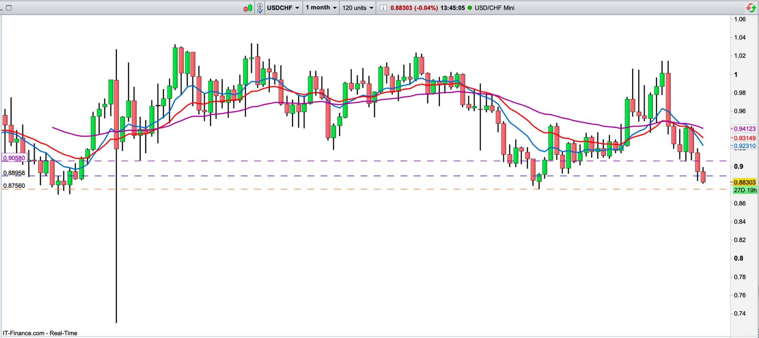Open the 1 month timeframe dropdown
This screenshot has height=338, width=759.
click(x=321, y=8)
